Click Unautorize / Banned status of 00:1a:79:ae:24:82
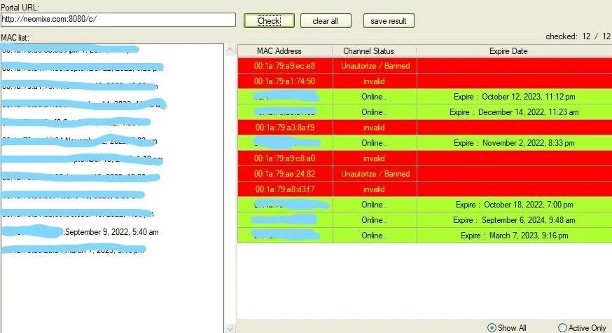Image resolution: width=612 pixels, height=333 pixels. (375, 174)
